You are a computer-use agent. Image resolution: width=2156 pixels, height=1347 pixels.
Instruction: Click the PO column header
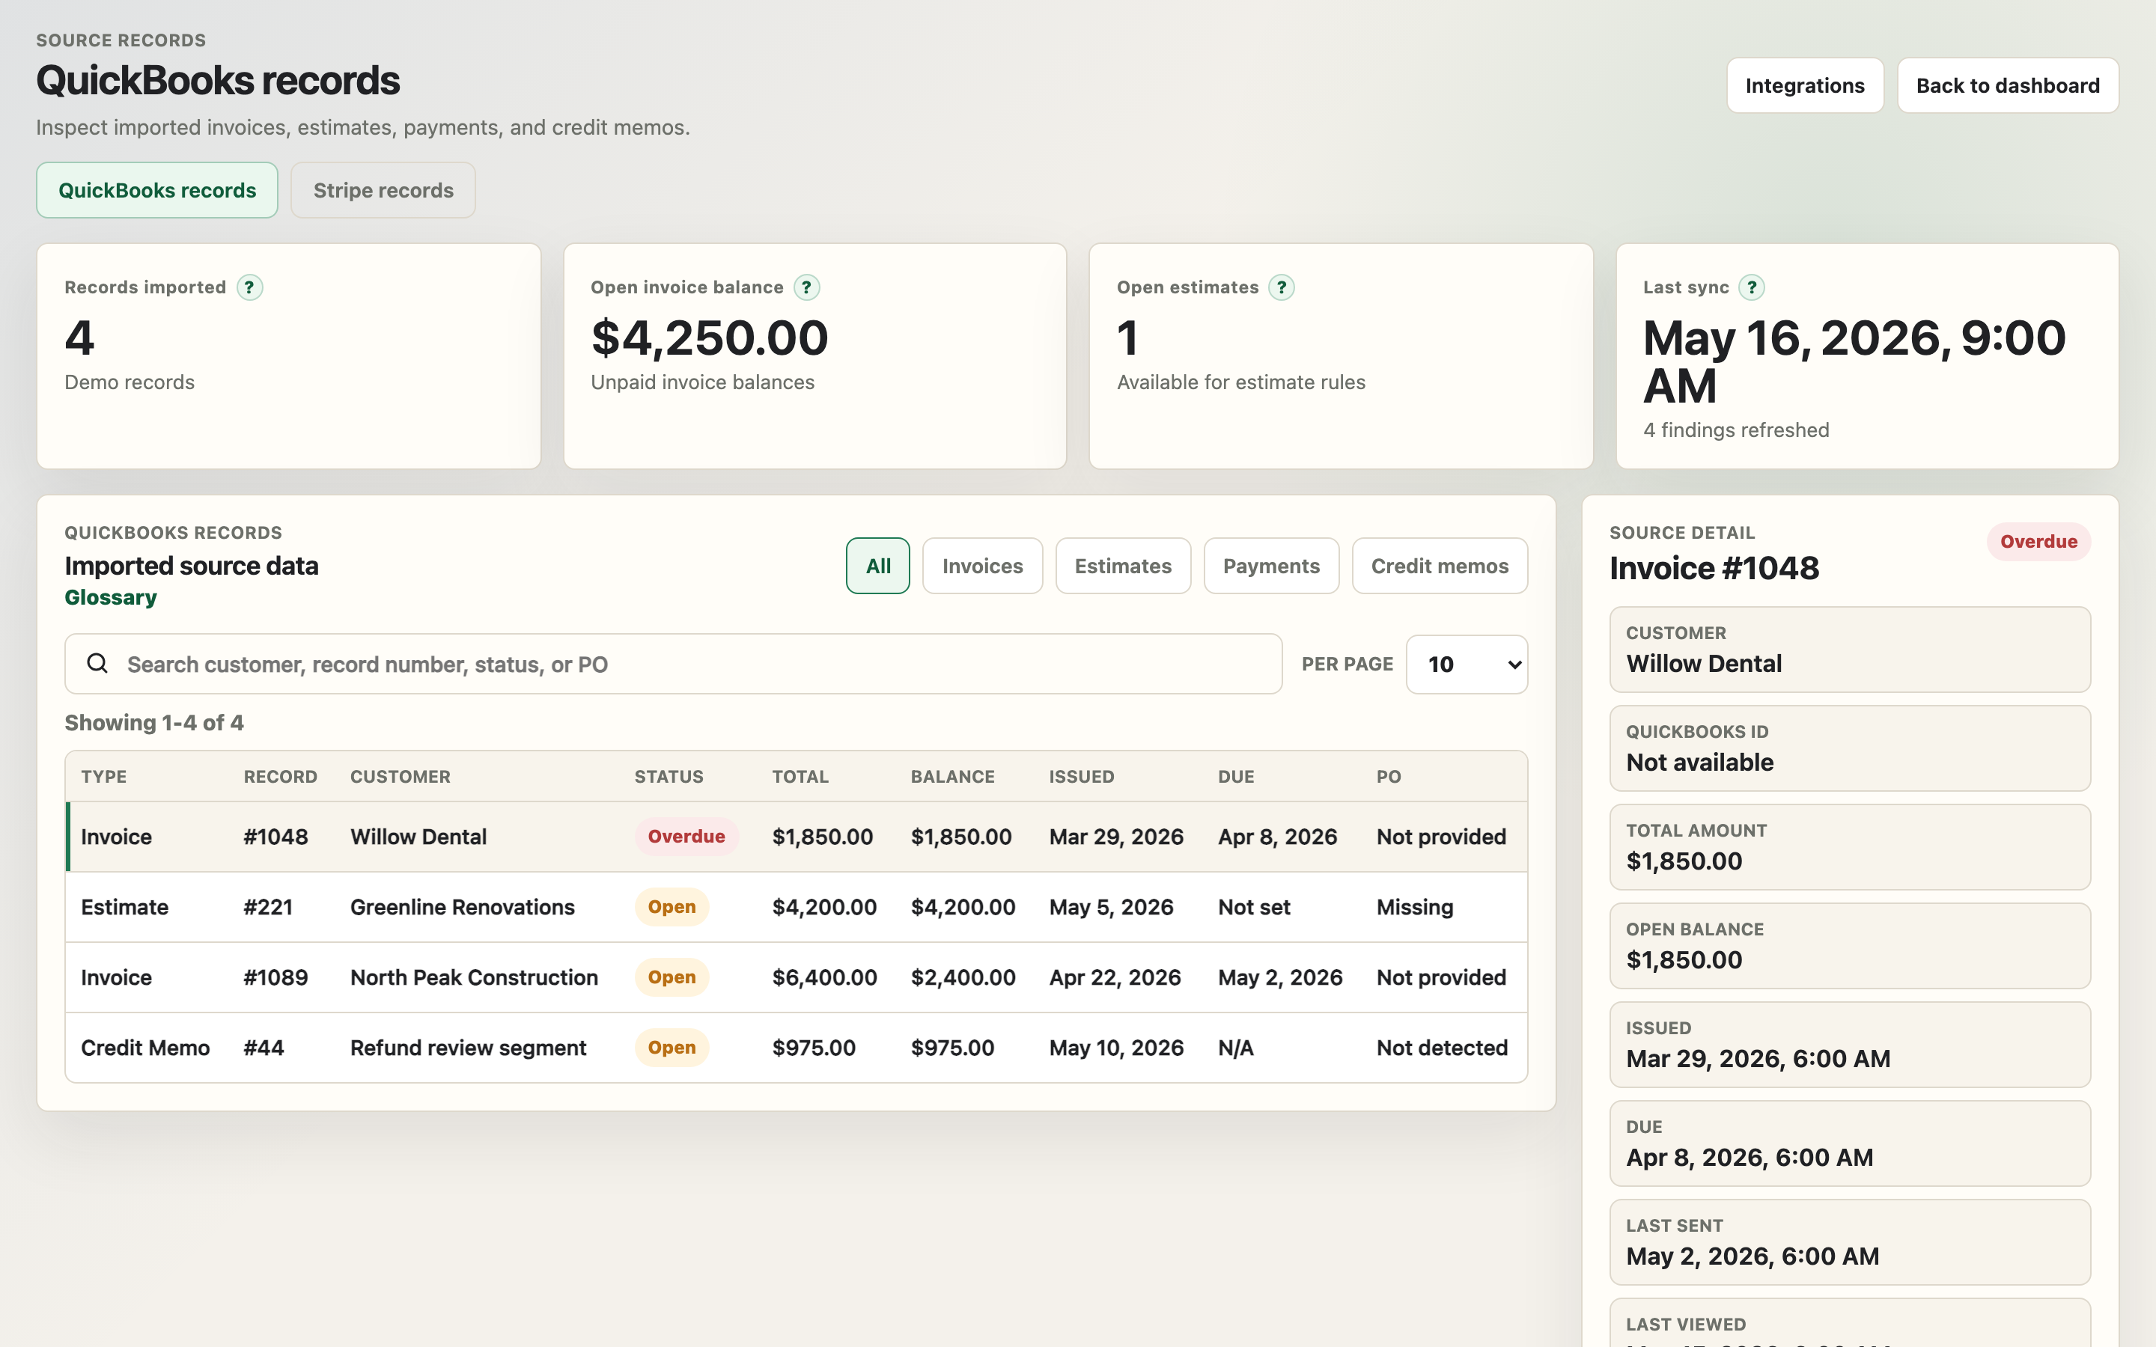pyautogui.click(x=1388, y=777)
